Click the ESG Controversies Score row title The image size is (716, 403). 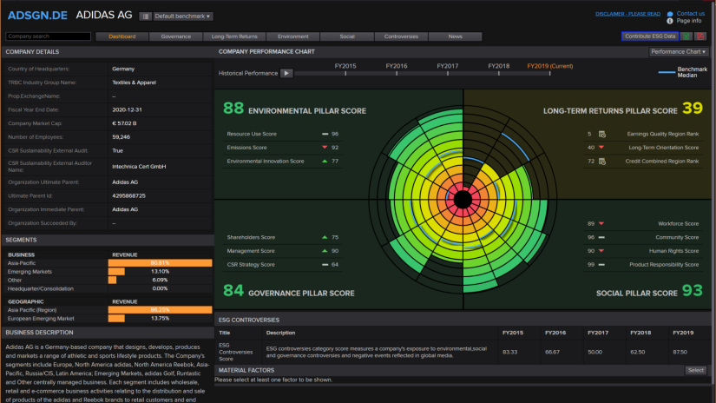(x=235, y=353)
